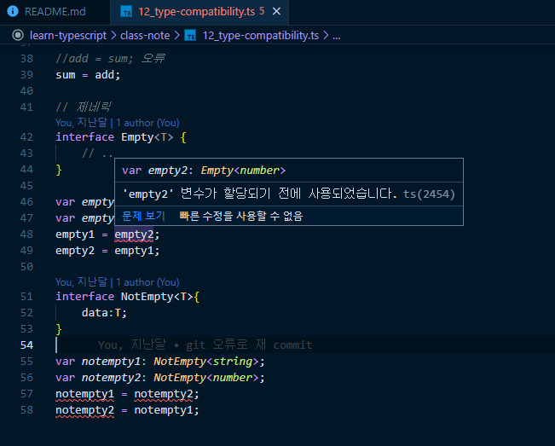Expand the breadcrumb ellipsis symbol segment

click(336, 36)
